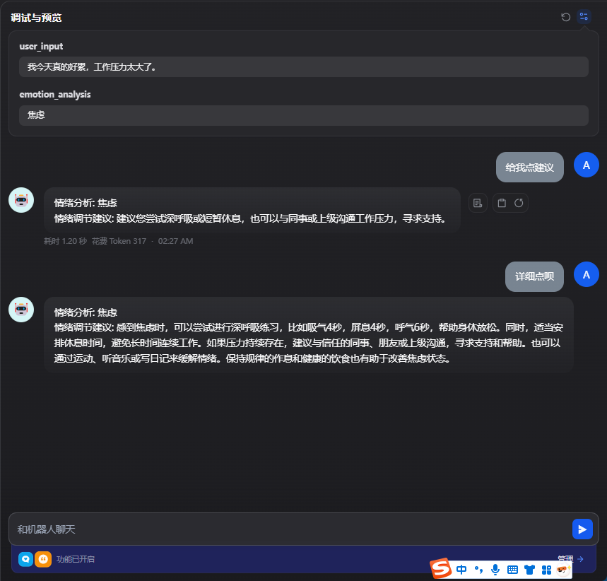
Task: Restart the debug conversation with refresh icon
Action: point(565,17)
